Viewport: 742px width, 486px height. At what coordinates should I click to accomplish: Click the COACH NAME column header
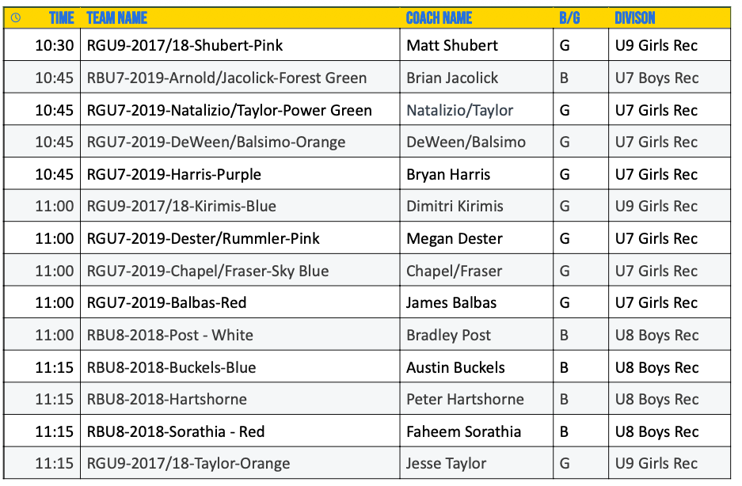tap(439, 18)
